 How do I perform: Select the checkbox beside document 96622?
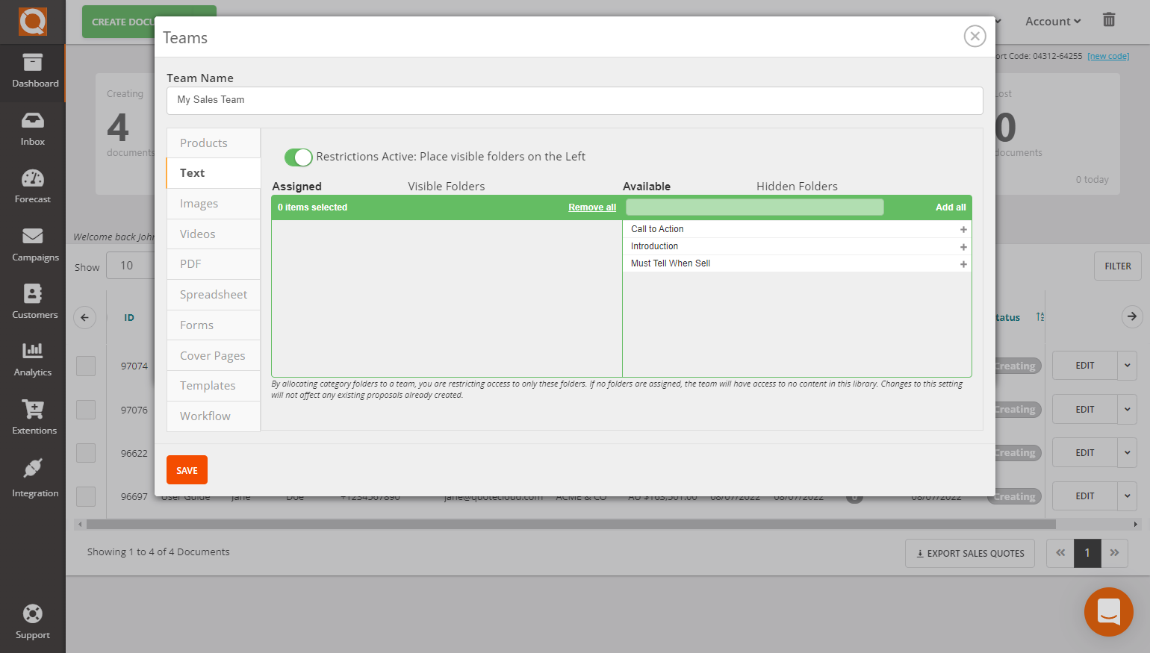click(x=86, y=453)
